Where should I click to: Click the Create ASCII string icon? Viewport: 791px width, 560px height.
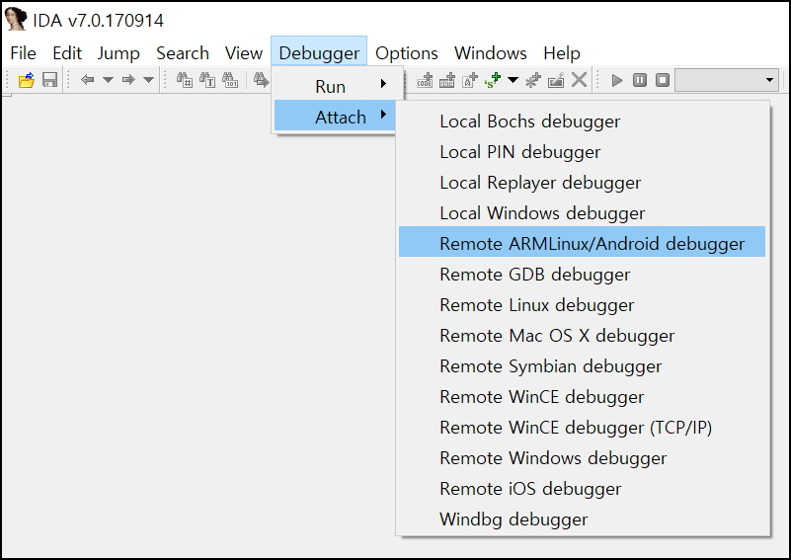pos(470,80)
